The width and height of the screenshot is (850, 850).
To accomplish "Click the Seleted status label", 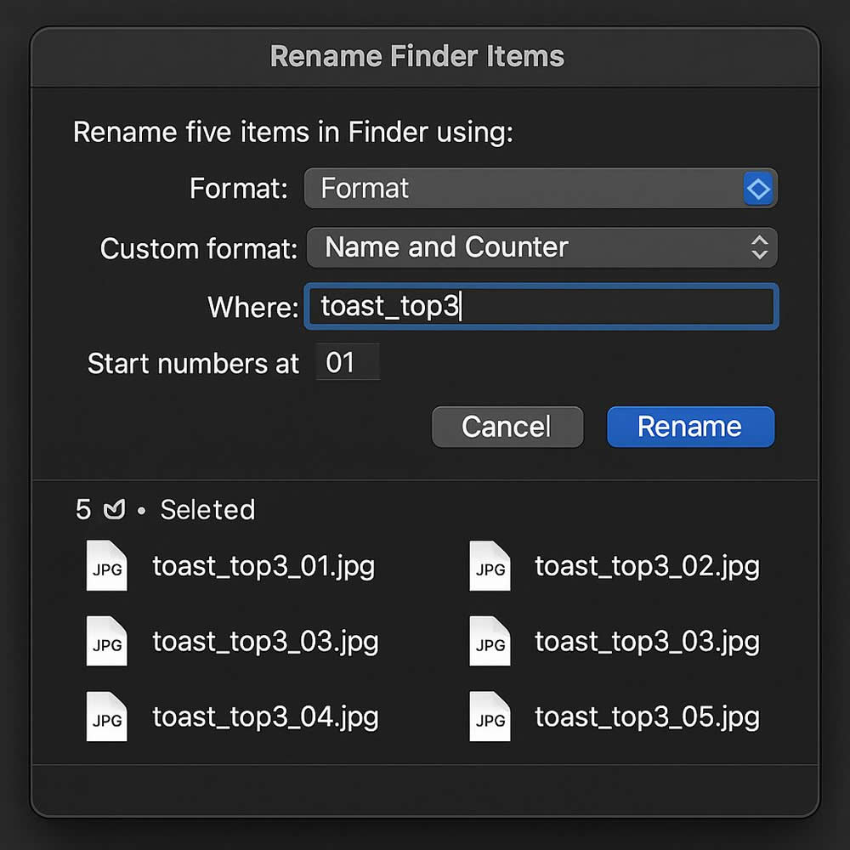I will [x=207, y=509].
